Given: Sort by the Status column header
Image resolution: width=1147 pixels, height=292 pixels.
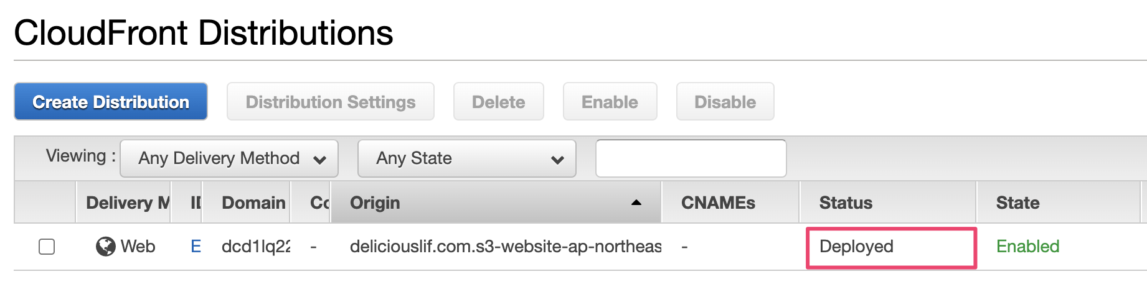Looking at the screenshot, I should [x=845, y=203].
